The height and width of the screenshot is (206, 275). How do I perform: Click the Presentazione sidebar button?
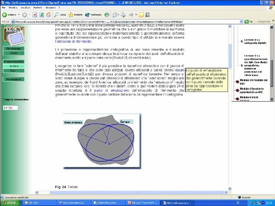coord(14,62)
